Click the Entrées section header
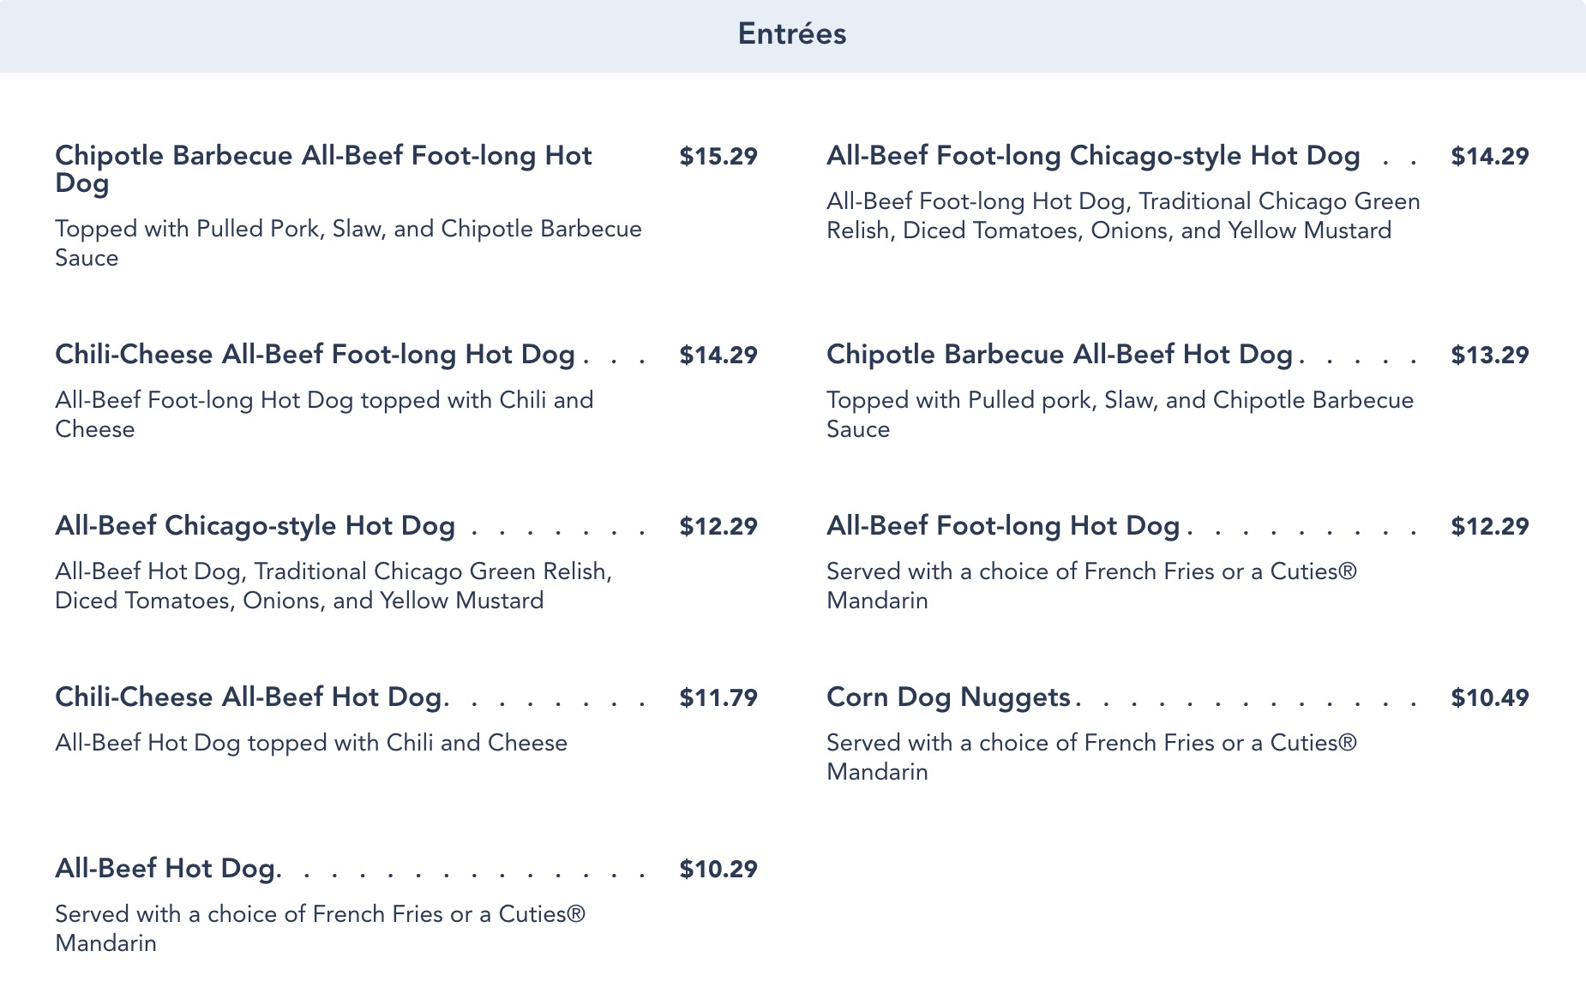The width and height of the screenshot is (1586, 987). (x=792, y=34)
